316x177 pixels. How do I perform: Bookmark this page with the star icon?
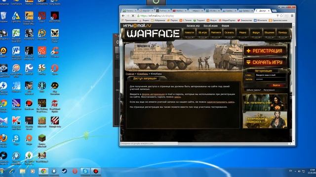pyautogui.click(x=281, y=16)
